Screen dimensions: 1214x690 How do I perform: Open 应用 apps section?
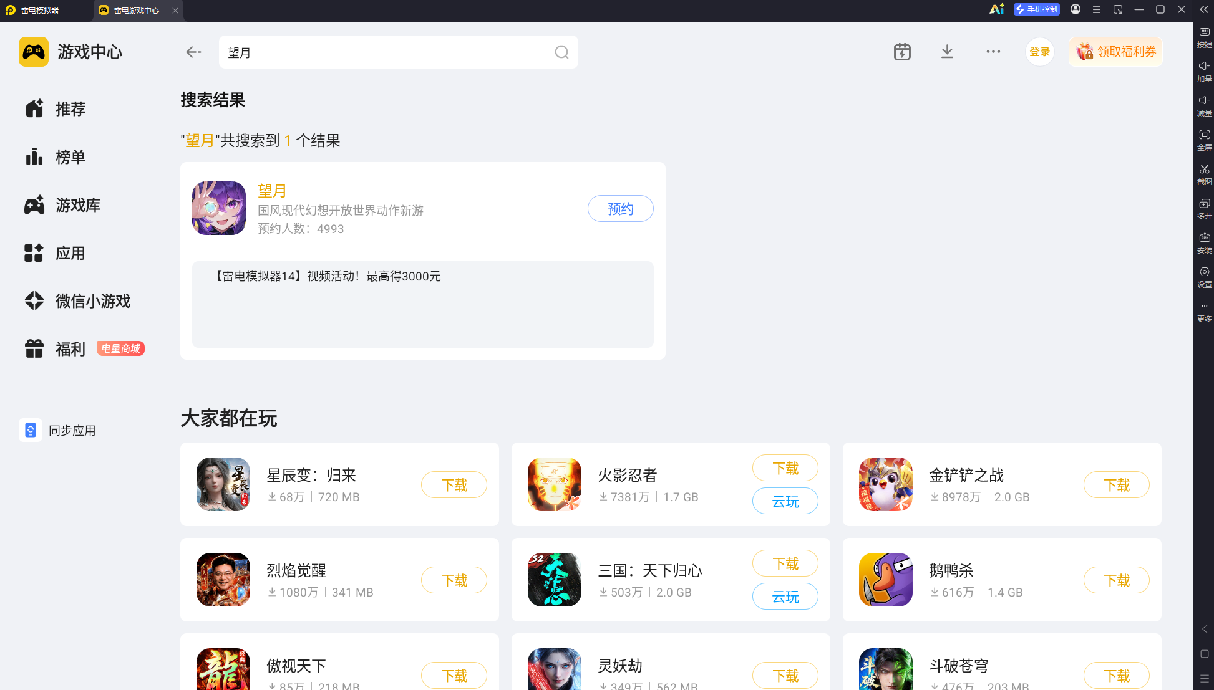[x=55, y=253]
